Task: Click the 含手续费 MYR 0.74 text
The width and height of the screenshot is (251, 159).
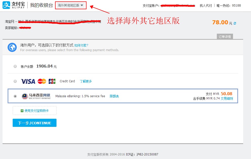Action: point(206,98)
